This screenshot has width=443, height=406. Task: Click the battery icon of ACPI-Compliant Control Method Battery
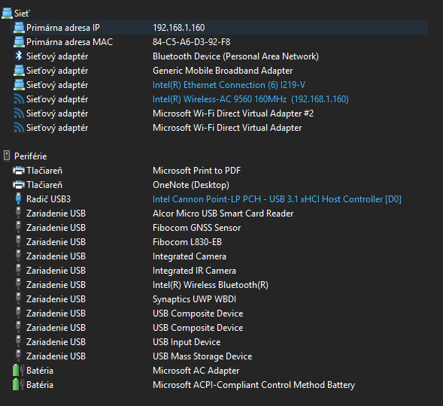[x=19, y=384]
